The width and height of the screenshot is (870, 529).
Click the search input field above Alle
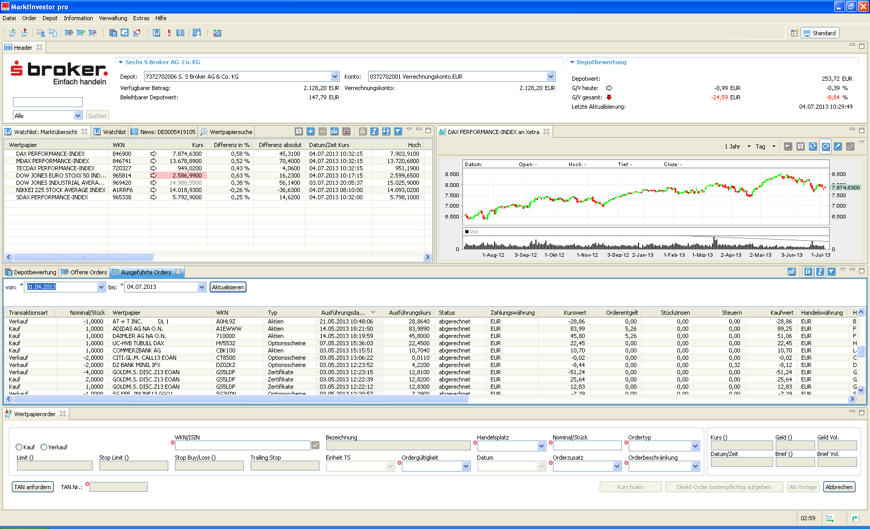(48, 102)
